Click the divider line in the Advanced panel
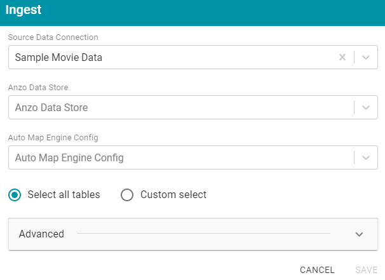The image size is (385, 280). [x=203, y=234]
